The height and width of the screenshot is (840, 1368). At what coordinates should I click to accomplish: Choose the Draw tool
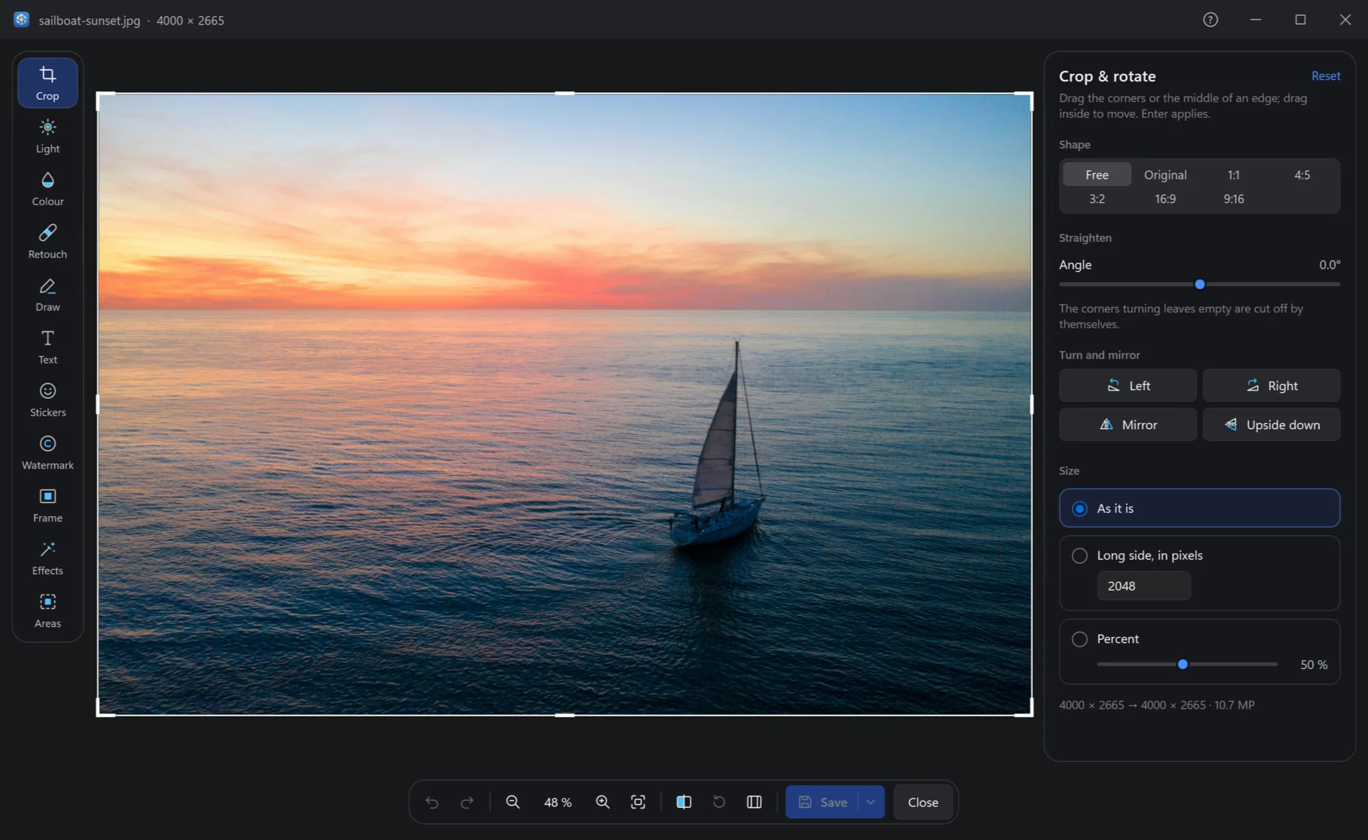click(x=47, y=295)
